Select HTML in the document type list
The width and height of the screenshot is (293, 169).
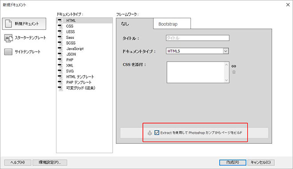pyautogui.click(x=84, y=21)
